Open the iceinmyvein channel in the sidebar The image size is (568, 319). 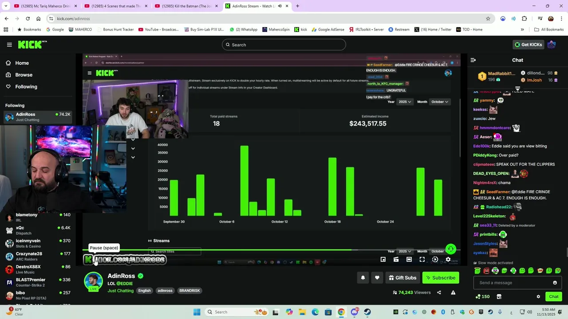click(38, 243)
